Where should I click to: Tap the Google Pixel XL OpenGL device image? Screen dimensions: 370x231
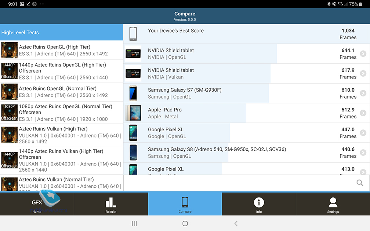coord(133,133)
